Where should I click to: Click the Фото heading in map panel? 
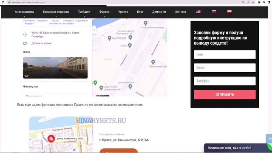click(x=26, y=52)
